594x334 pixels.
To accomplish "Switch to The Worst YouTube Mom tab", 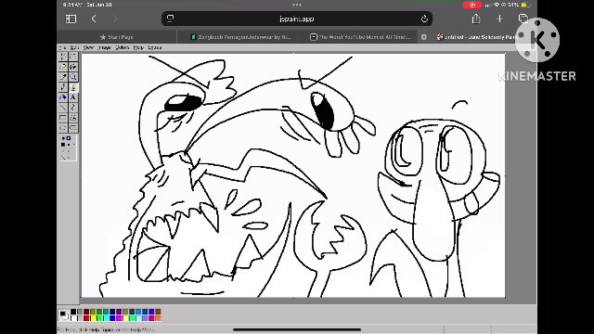I will 360,37.
